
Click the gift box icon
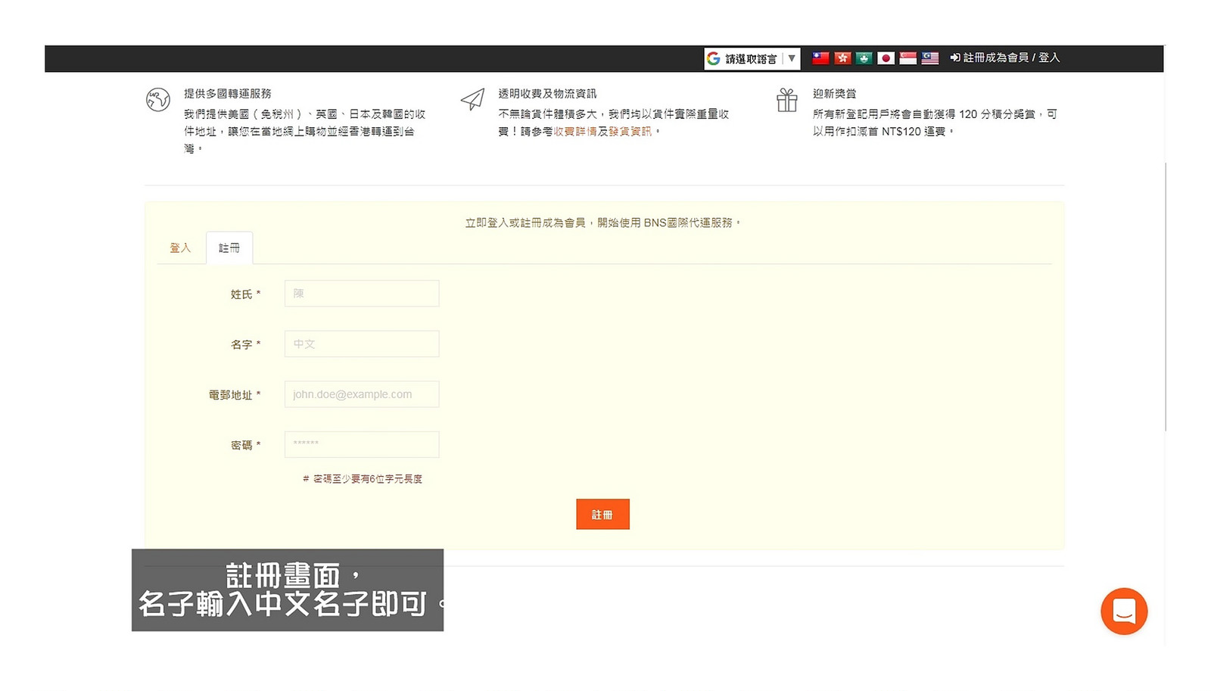tap(787, 100)
